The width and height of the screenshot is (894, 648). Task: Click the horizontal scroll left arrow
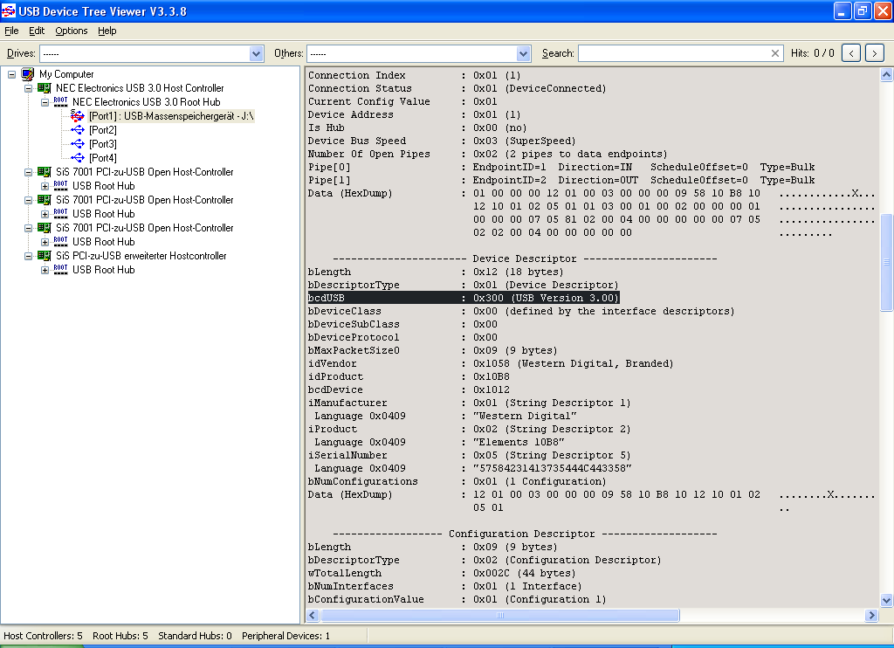[313, 615]
